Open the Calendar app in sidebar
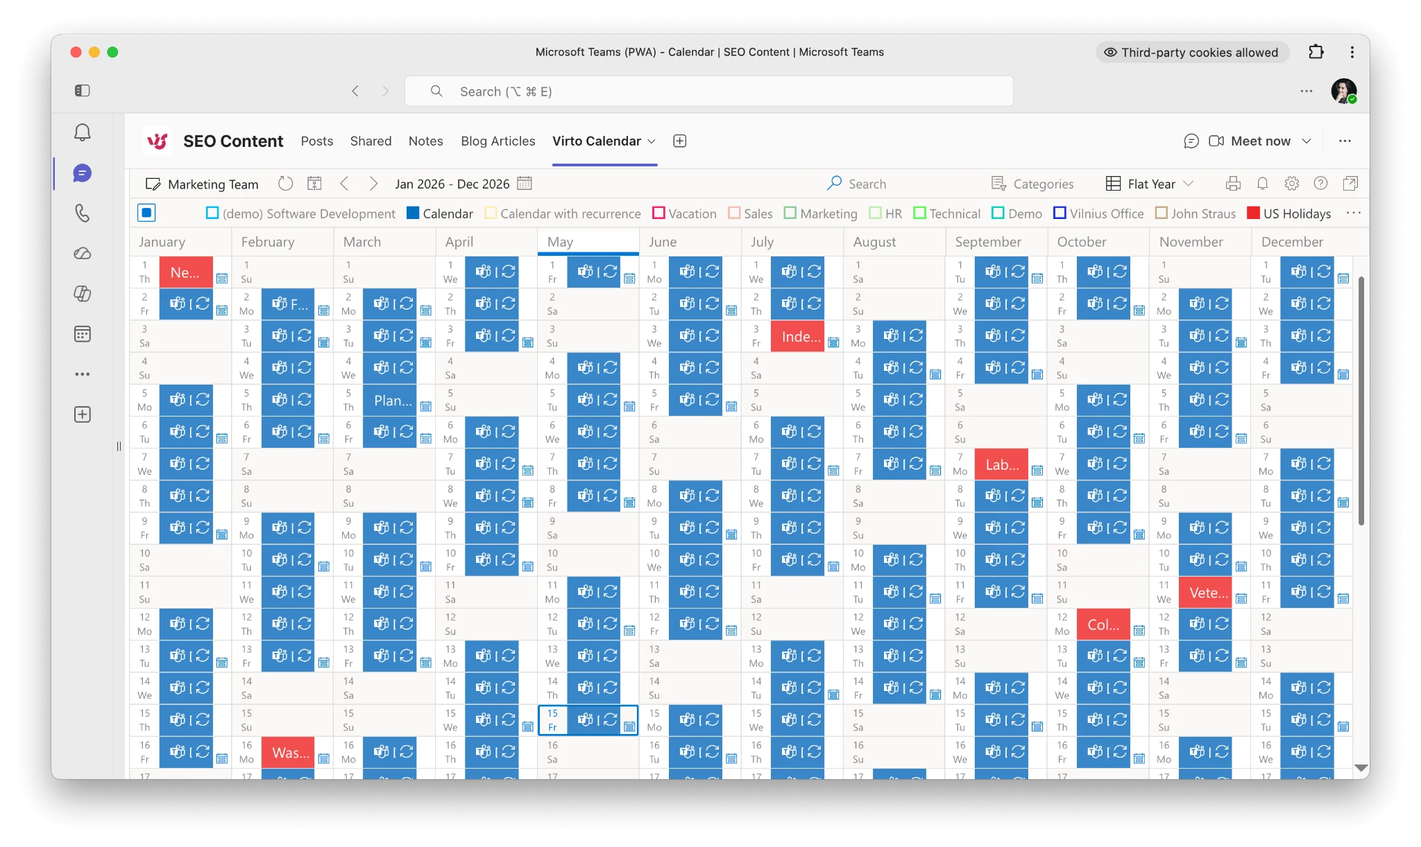 pyautogui.click(x=83, y=334)
